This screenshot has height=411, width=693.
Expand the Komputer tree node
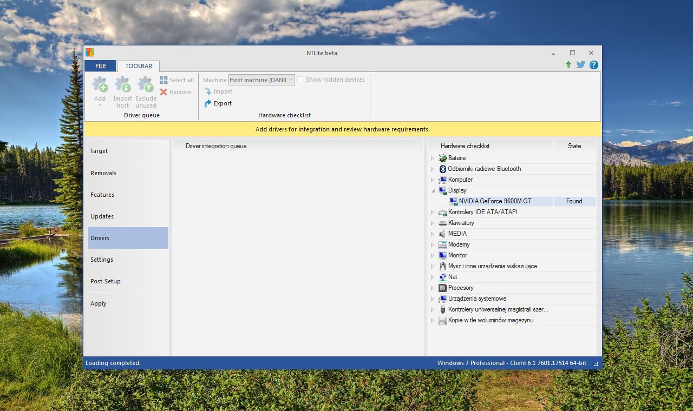[433, 180]
